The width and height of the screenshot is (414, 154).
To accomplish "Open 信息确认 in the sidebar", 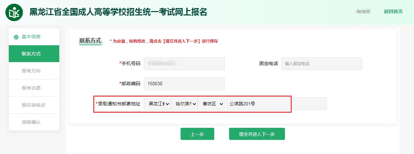I will click(x=34, y=122).
